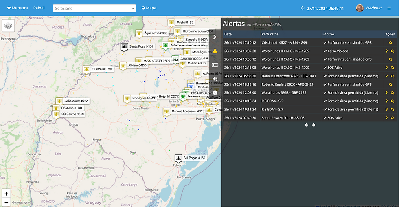Screen dimensions: 399x207
Task: Open the map layers control
Action: click(8, 26)
